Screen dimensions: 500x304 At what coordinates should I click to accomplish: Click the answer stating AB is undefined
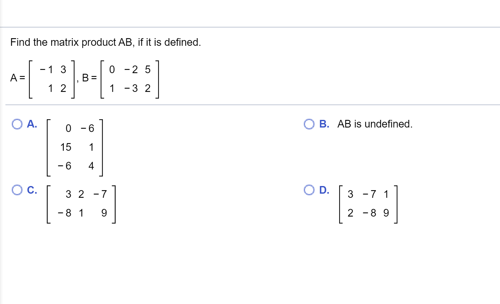[375, 125]
